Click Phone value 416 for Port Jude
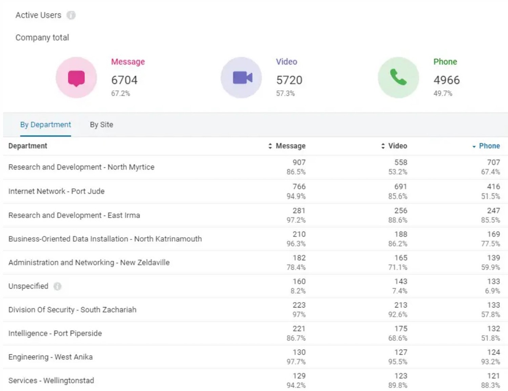The height and width of the screenshot is (391, 508). (493, 187)
